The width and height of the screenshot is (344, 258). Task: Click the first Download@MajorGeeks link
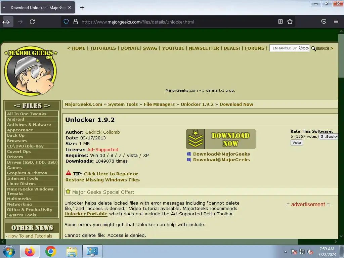pos(221,154)
